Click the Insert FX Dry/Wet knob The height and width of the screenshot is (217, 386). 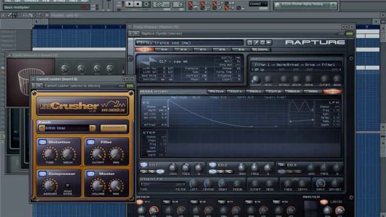(x=335, y=183)
